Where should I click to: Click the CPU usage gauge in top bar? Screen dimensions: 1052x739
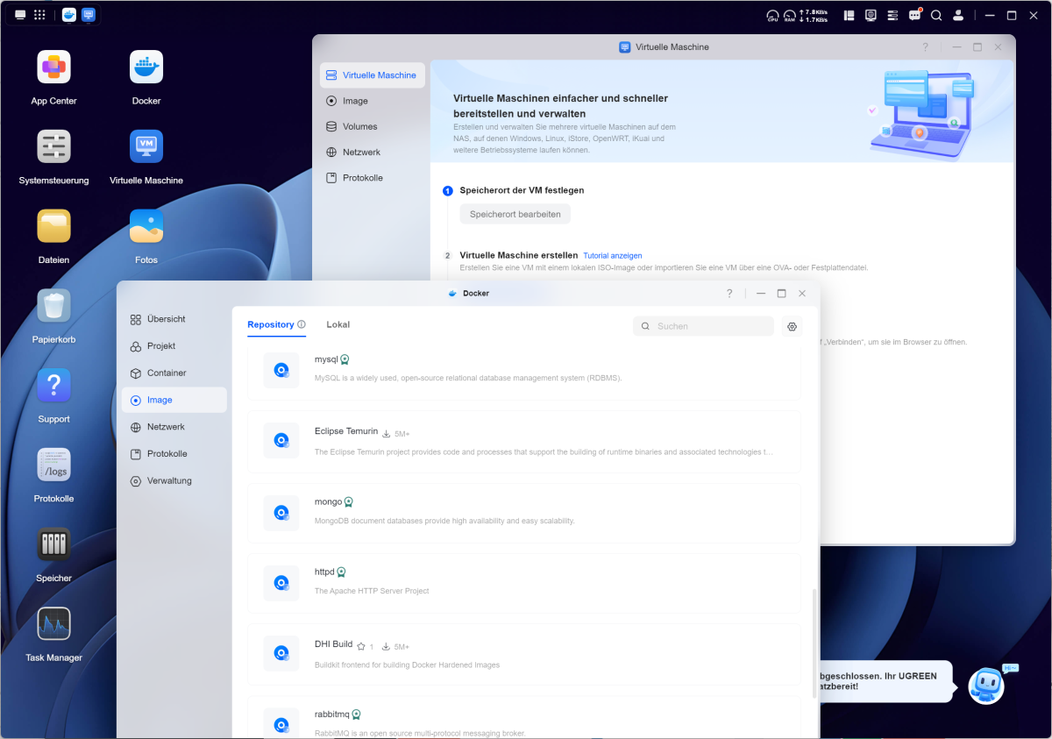coord(772,15)
